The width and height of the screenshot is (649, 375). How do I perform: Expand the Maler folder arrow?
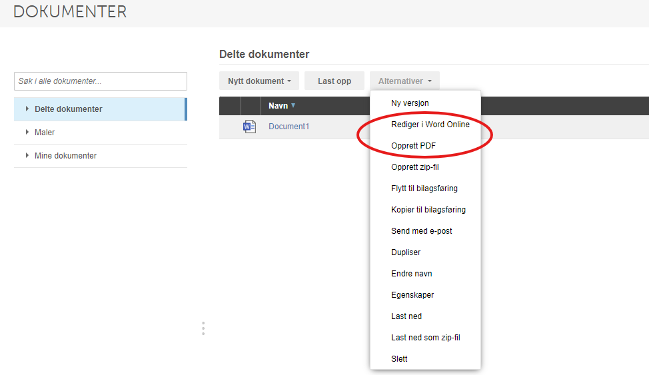coord(27,132)
